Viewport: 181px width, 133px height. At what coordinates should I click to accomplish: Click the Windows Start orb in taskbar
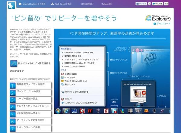coord(58,111)
